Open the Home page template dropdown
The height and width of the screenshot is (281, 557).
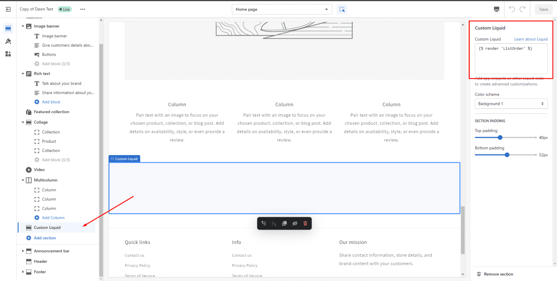pyautogui.click(x=282, y=9)
